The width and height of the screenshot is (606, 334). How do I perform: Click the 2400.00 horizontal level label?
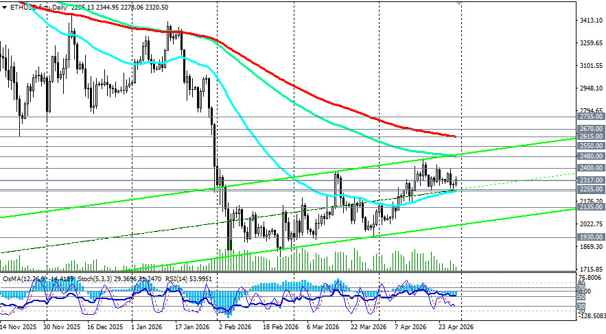pyautogui.click(x=592, y=168)
